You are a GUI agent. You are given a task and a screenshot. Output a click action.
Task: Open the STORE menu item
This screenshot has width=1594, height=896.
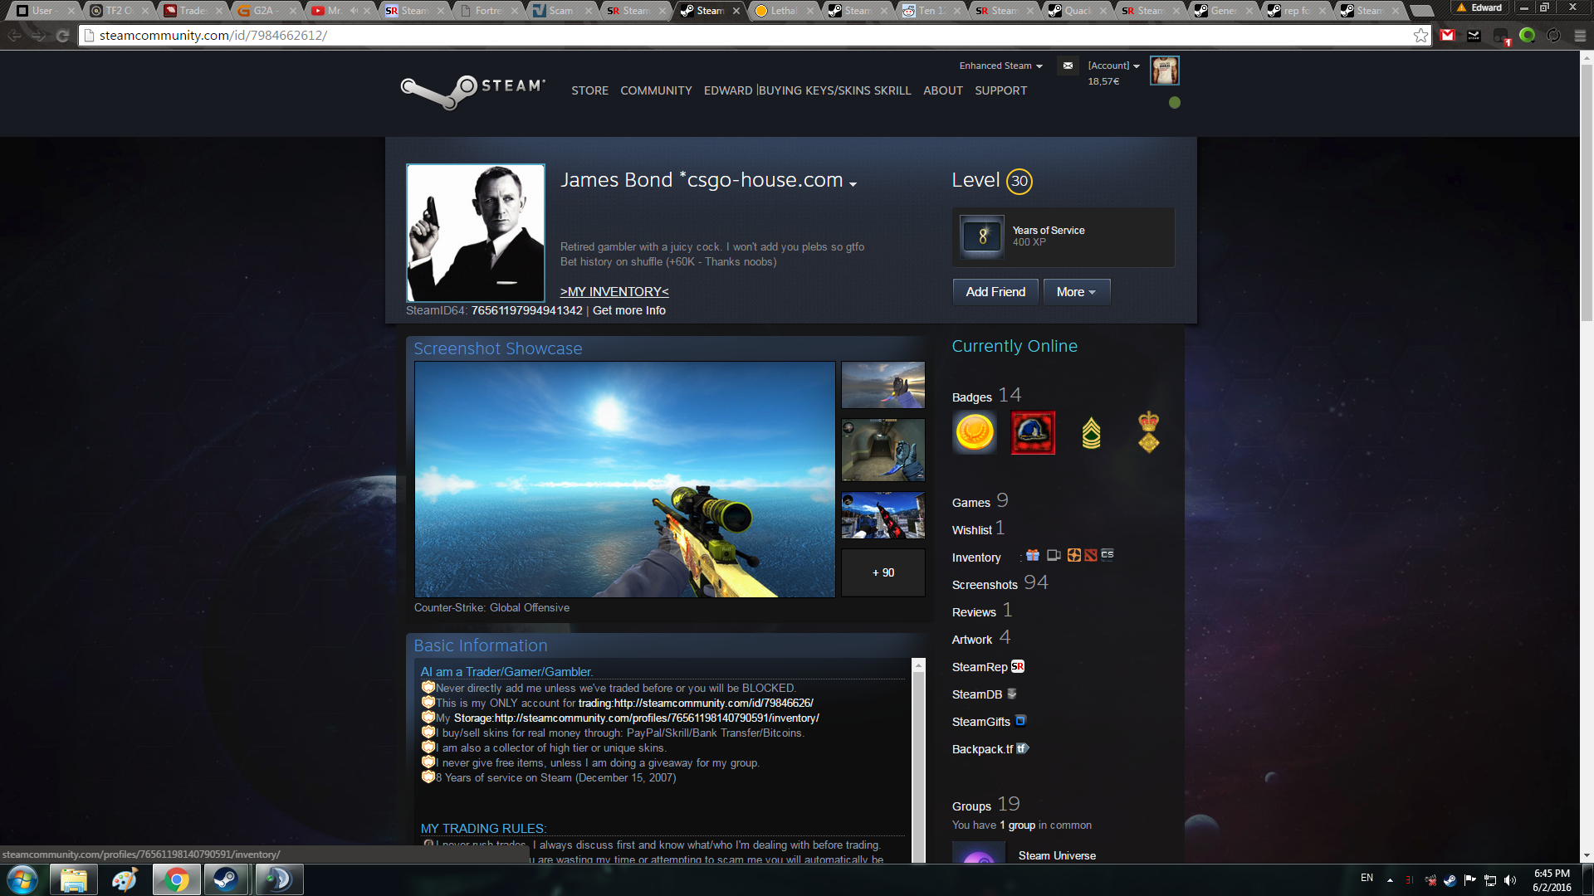(589, 90)
